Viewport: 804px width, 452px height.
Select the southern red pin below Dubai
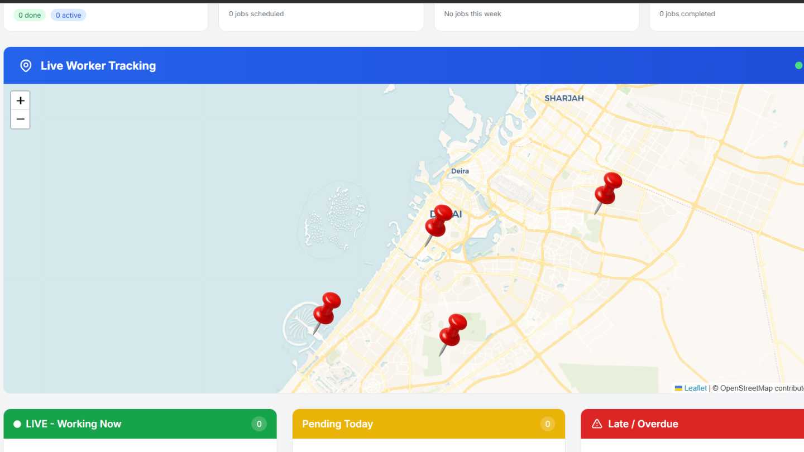(453, 331)
